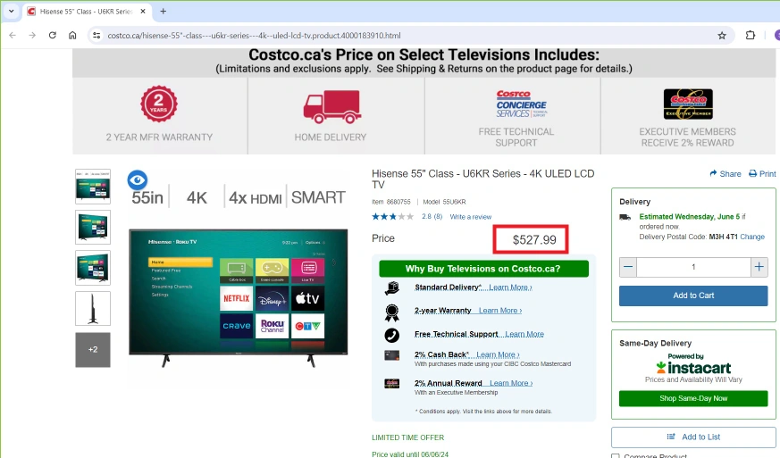
Task: Change the delivery postal code
Action: click(752, 237)
